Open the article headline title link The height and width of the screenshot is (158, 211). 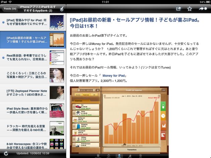135,23
